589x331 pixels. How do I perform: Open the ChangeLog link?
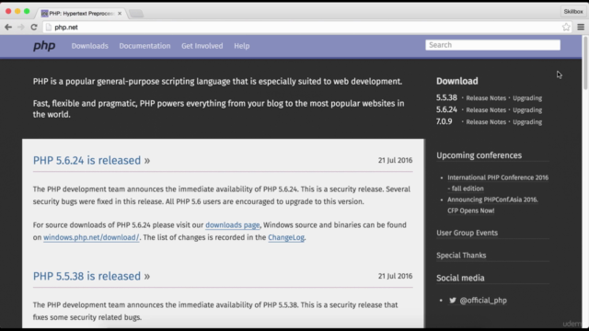pos(286,237)
